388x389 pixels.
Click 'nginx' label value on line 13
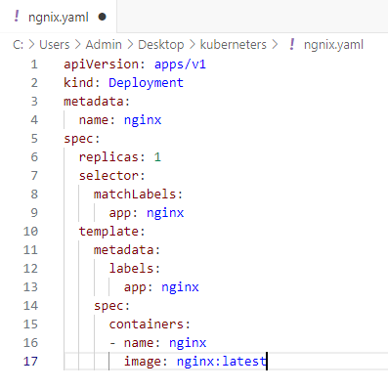180,287
